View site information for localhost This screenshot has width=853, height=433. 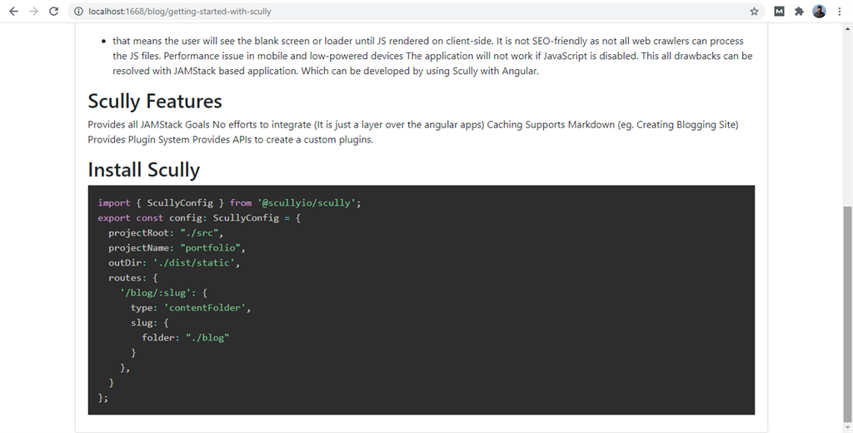[x=78, y=12]
